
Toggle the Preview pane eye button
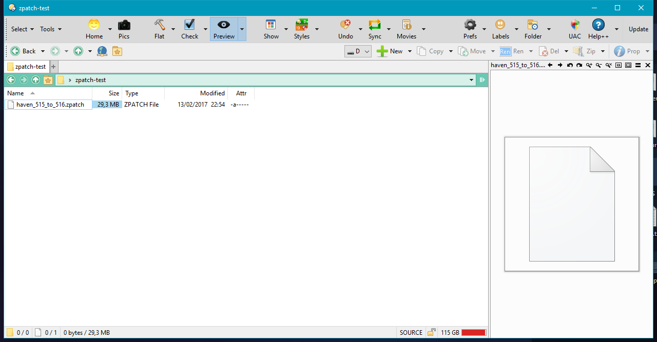click(x=224, y=29)
